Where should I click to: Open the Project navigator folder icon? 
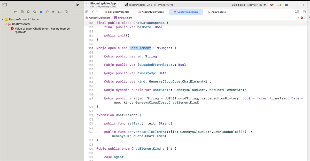point(16,12)
